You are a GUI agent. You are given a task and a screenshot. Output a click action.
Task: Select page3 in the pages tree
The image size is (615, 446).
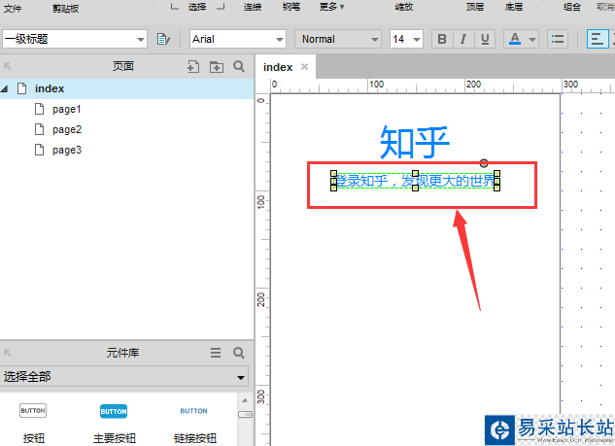click(x=67, y=150)
